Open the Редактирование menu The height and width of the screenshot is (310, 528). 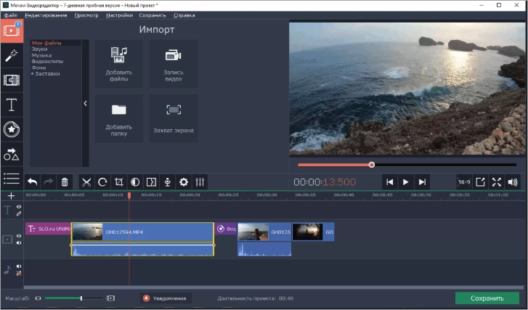point(46,15)
